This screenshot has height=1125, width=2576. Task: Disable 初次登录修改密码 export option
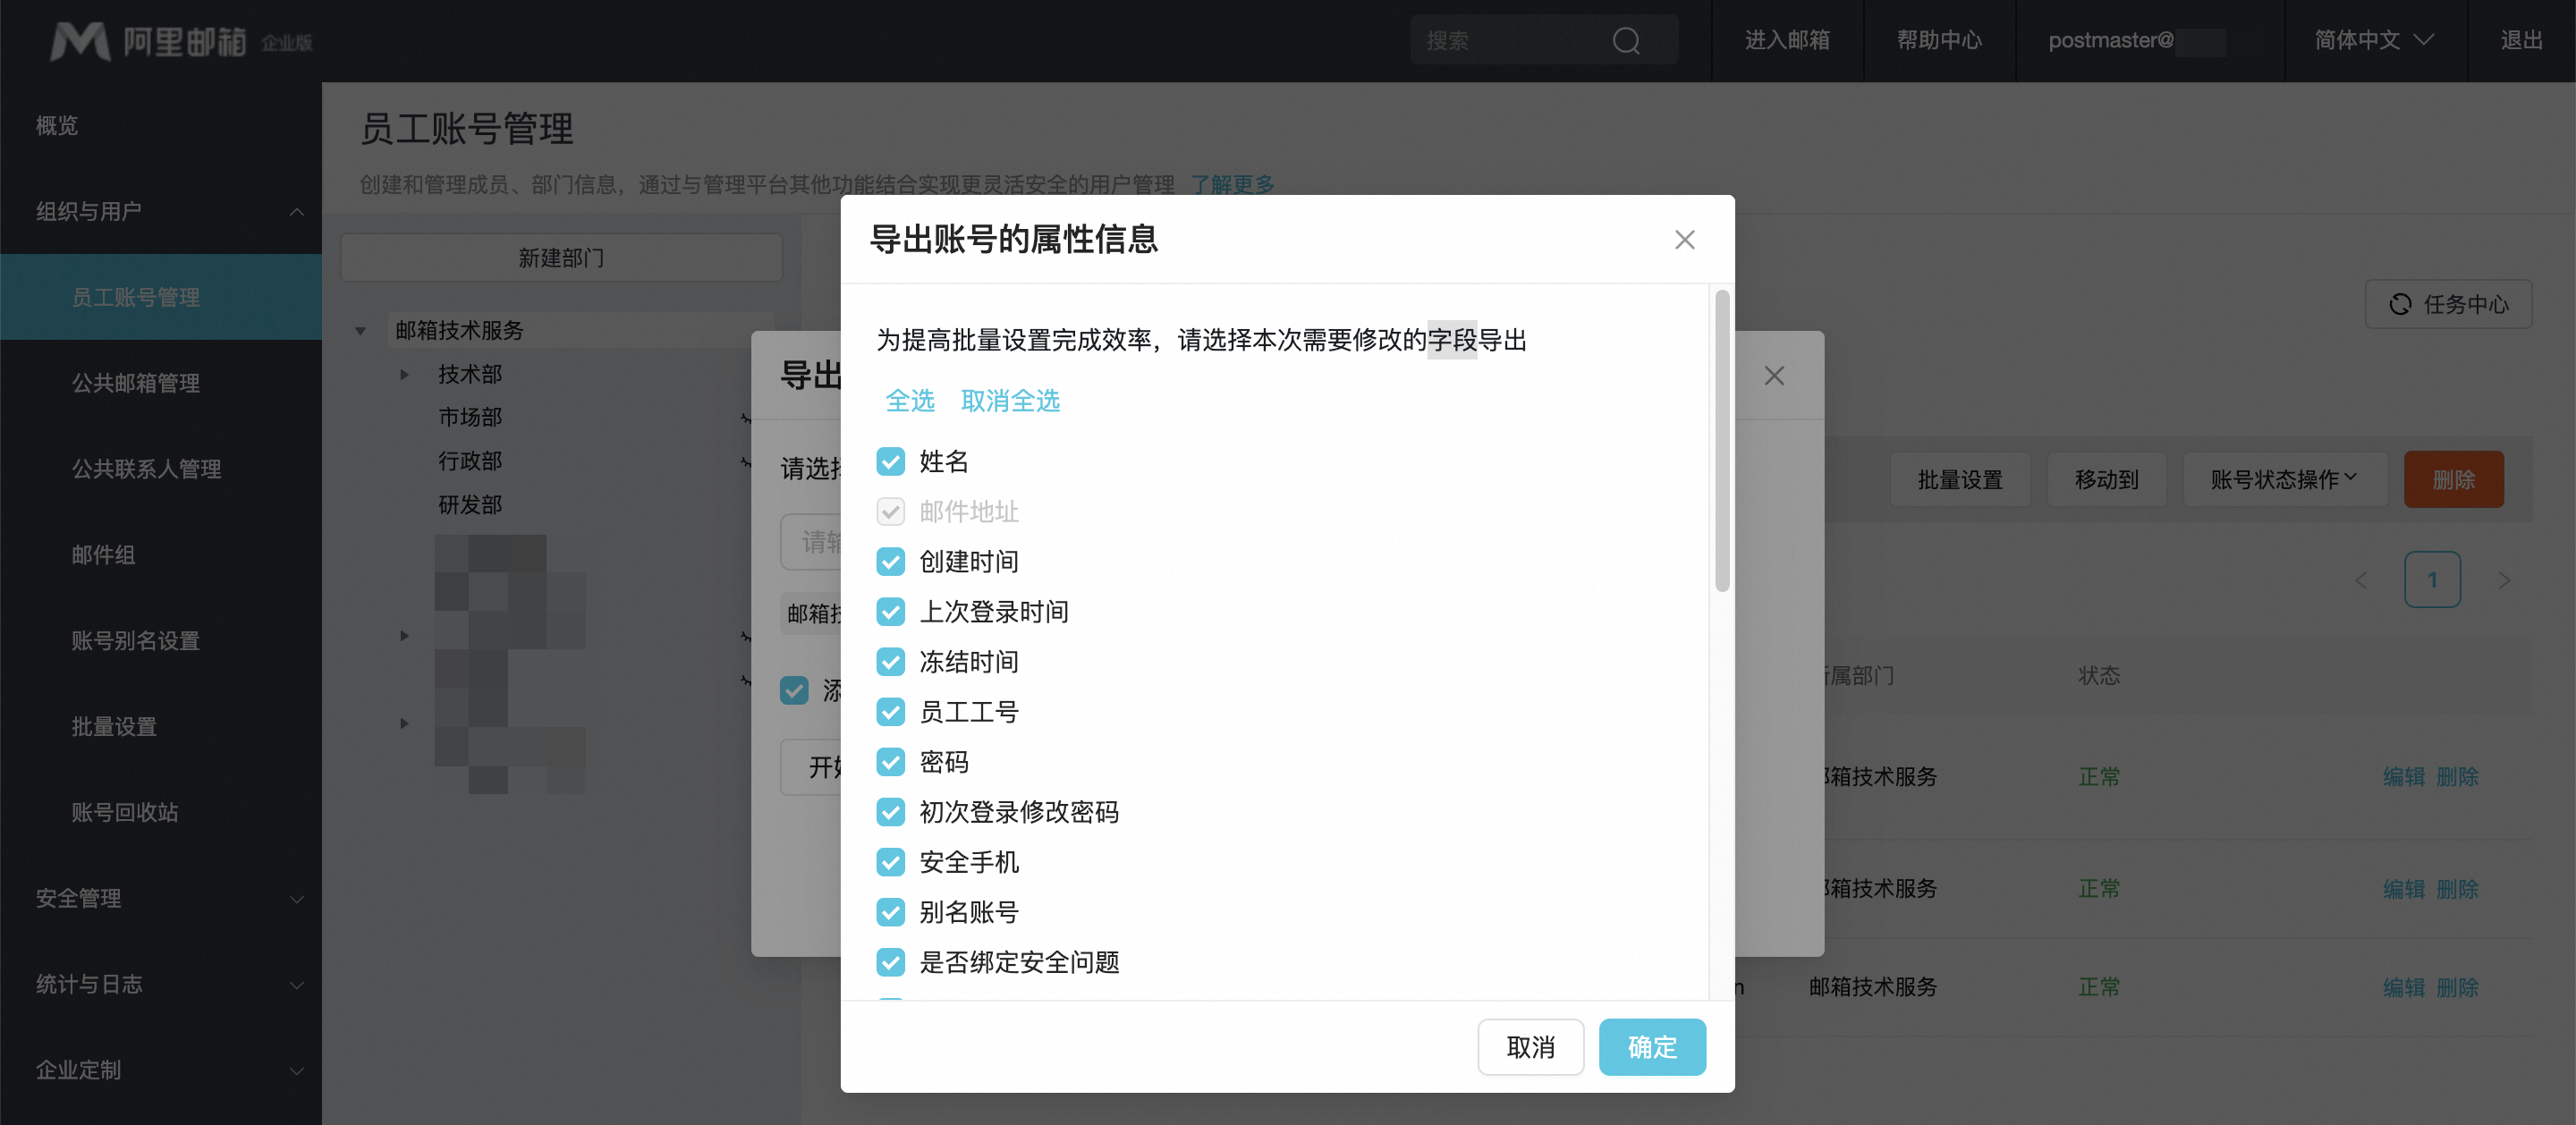(x=890, y=812)
